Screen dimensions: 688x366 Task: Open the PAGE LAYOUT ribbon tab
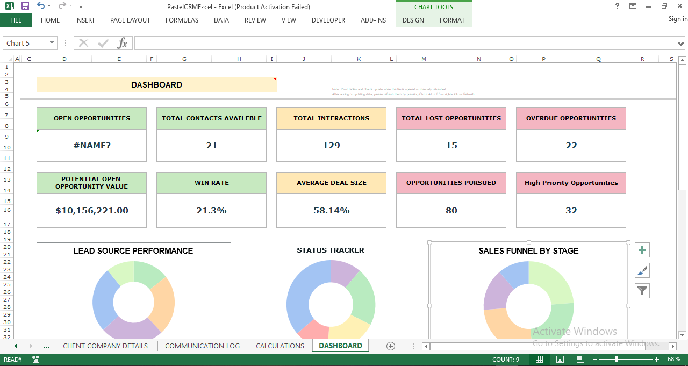point(130,20)
